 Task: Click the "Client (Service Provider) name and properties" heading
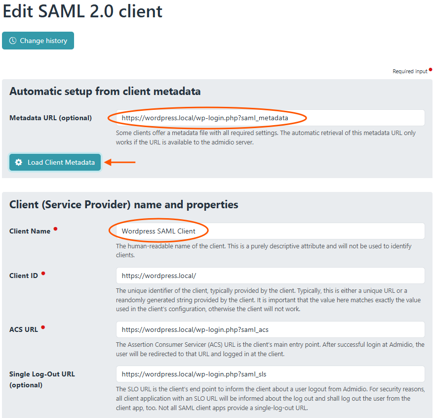click(123, 204)
